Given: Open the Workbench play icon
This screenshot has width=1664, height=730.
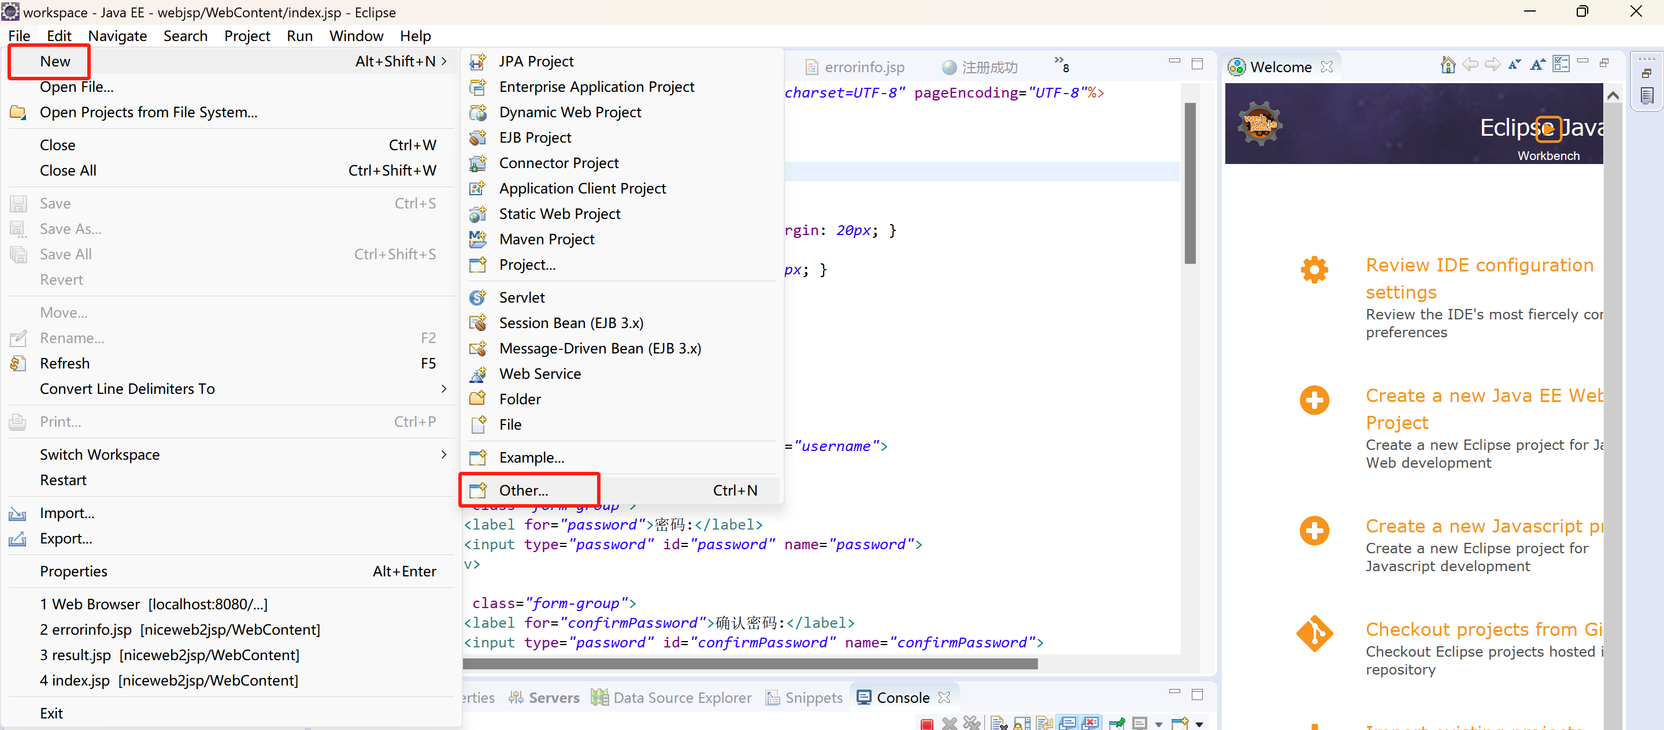Looking at the screenshot, I should (x=1548, y=128).
